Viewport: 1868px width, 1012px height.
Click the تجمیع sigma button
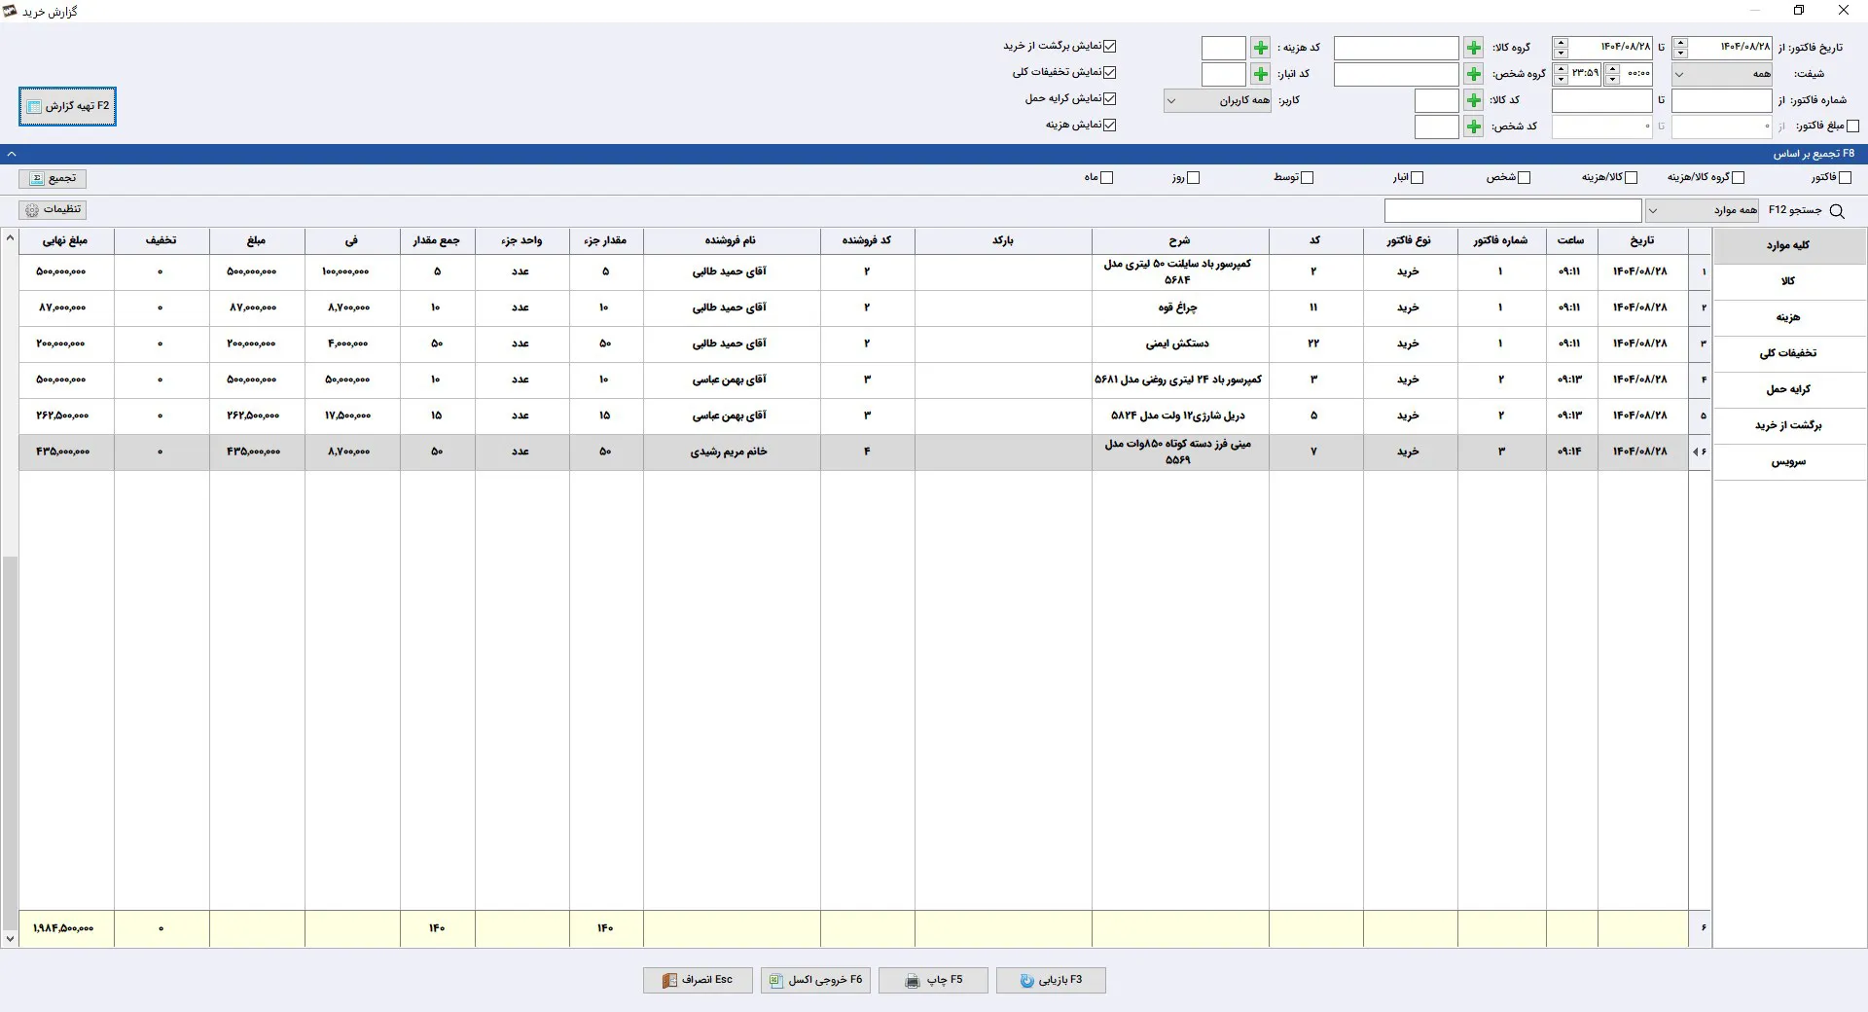[x=53, y=178]
